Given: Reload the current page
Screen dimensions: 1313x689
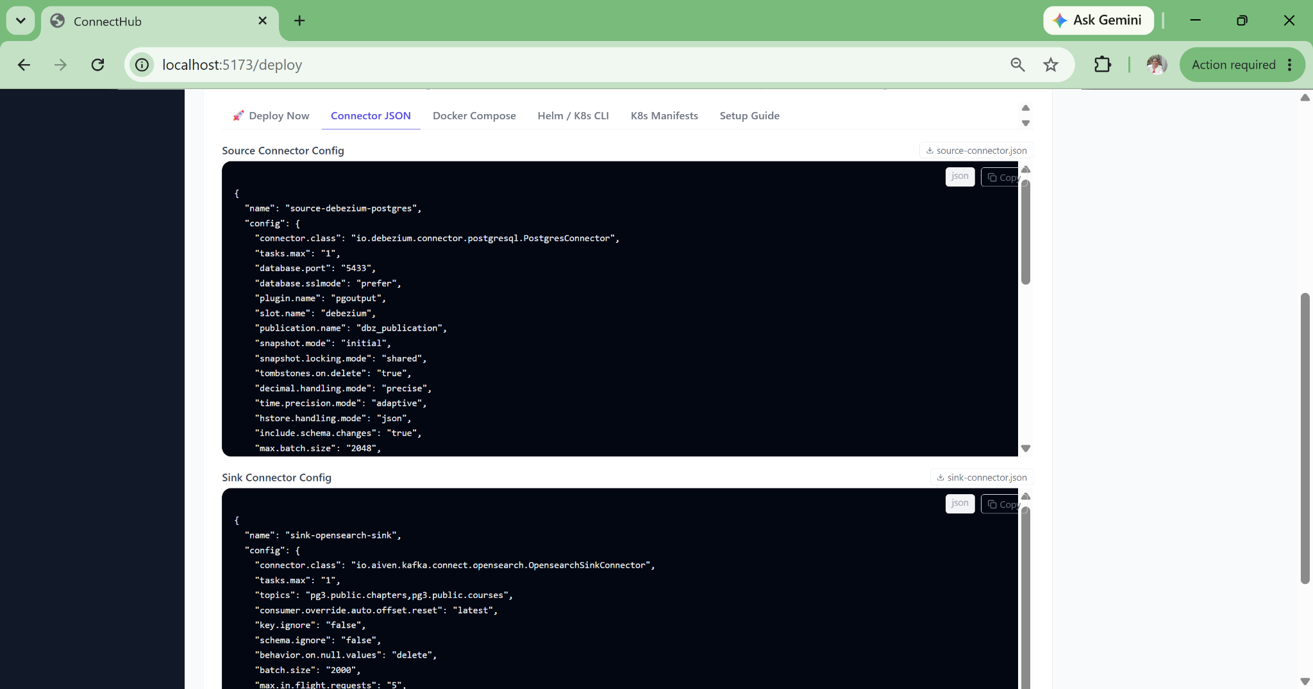Looking at the screenshot, I should pyautogui.click(x=97, y=65).
